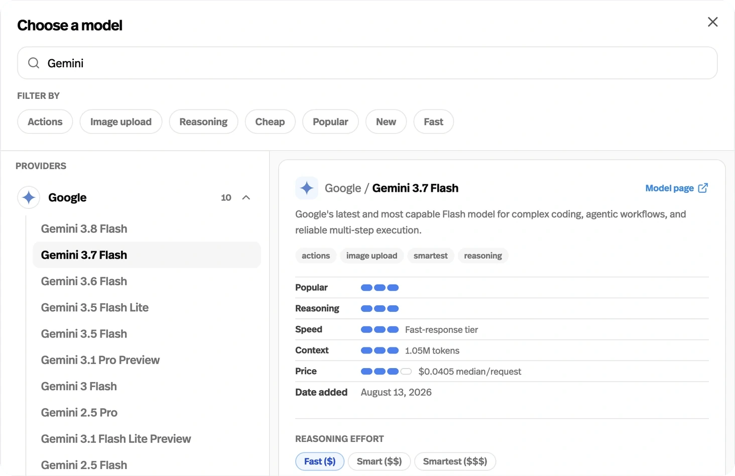Click the provider model count "10"
735x476 pixels.
[x=226, y=197]
